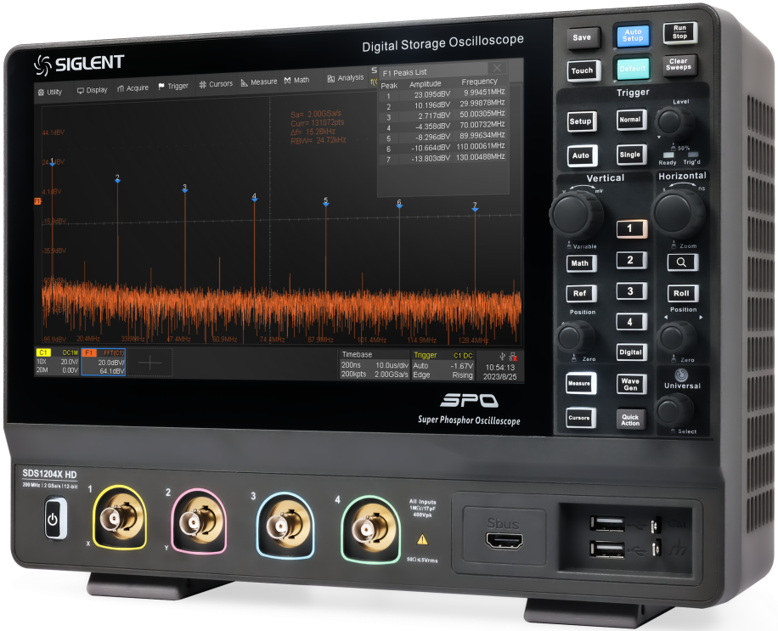Click the green channel 4 BNC input

click(372, 530)
